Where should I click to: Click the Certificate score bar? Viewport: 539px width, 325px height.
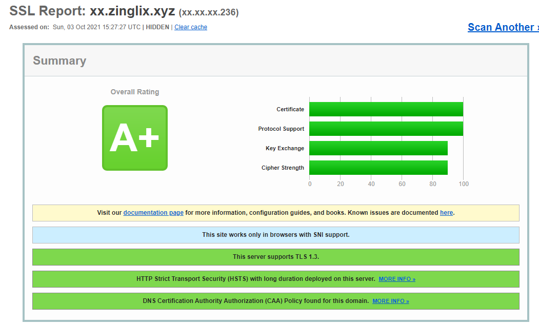pos(386,109)
